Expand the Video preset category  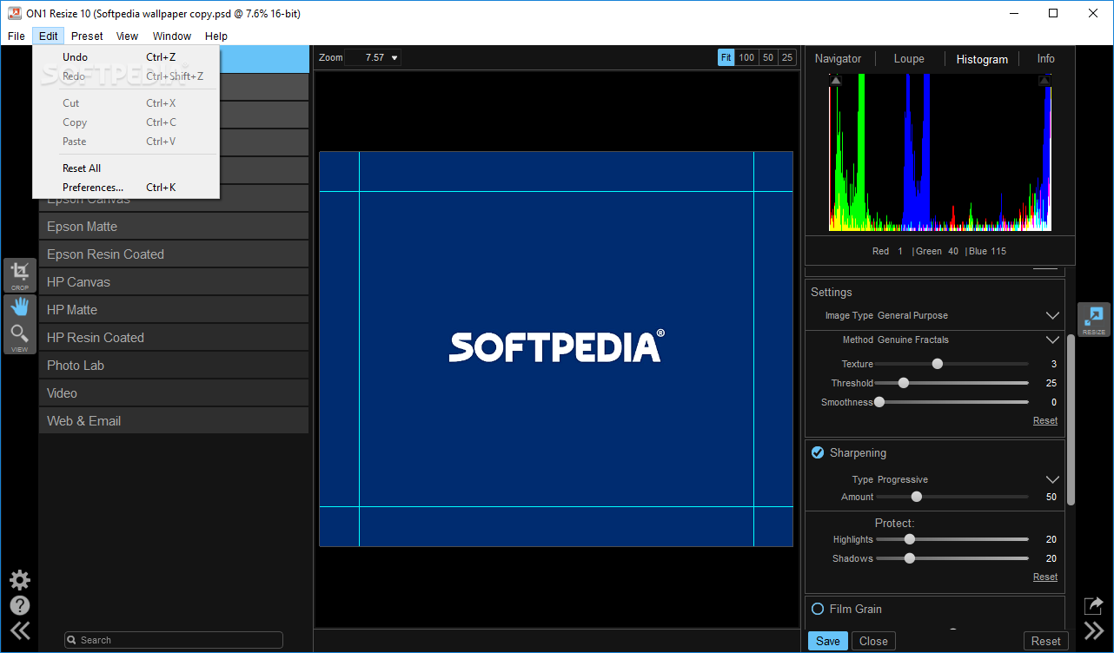point(174,393)
